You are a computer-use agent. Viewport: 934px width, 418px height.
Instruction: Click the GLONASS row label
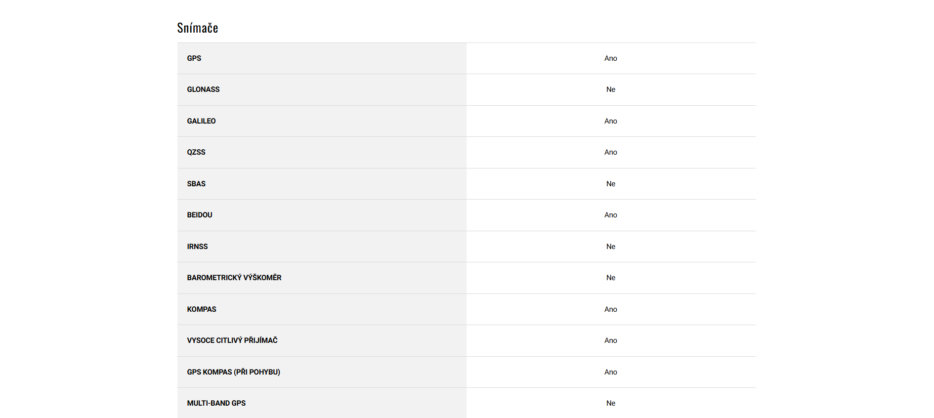point(203,89)
